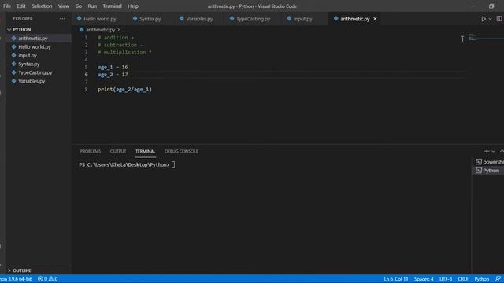Open the Help menu
This screenshot has height=283, width=504.
pyautogui.click(x=133, y=6)
